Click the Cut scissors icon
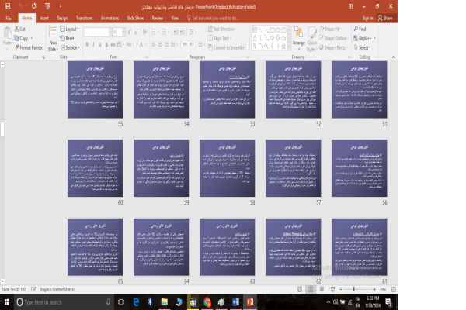Image resolution: width=466 pixels, height=310 pixels. [x=19, y=29]
